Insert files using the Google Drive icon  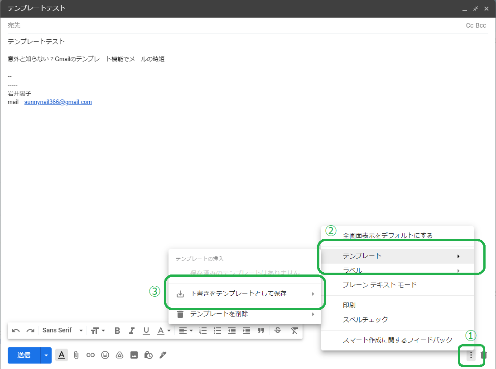pyautogui.click(x=120, y=355)
